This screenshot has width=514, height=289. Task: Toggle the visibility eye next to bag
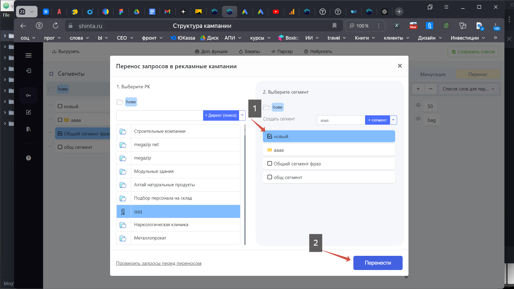coord(418,119)
